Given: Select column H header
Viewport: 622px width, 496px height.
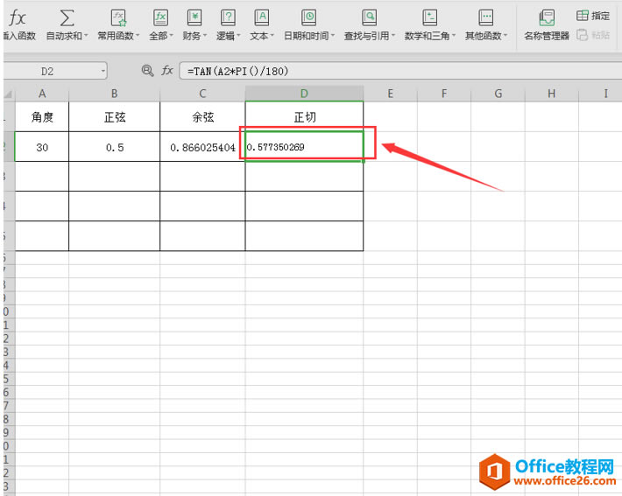Looking at the screenshot, I should pos(552,94).
